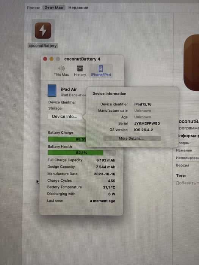Click the coconutBattery file name label
199x265 pixels.
coord(42,46)
